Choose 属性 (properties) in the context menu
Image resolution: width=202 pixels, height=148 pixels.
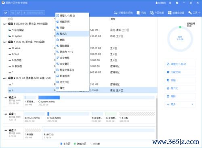[72, 88]
